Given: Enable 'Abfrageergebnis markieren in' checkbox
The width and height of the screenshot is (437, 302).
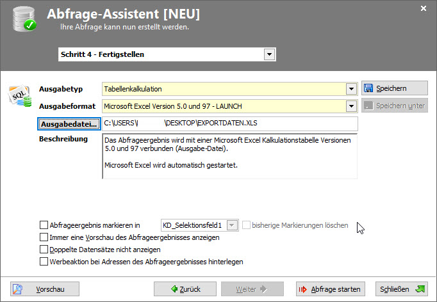Looking at the screenshot, I should 44,225.
